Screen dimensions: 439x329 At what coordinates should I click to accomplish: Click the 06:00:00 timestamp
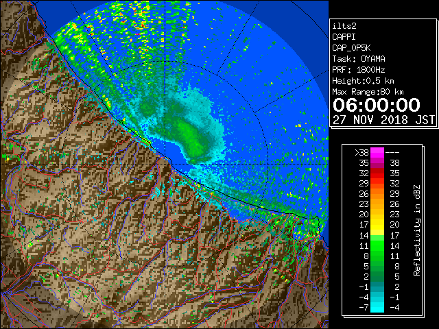coord(377,105)
